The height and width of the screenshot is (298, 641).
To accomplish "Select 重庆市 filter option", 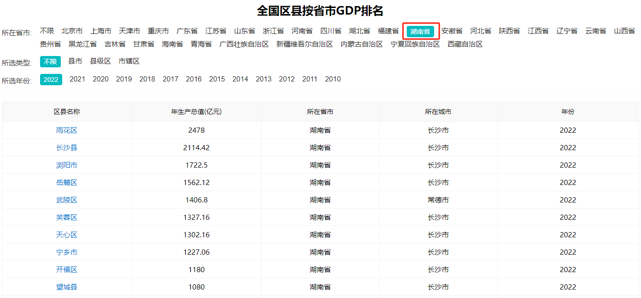I will tap(158, 31).
